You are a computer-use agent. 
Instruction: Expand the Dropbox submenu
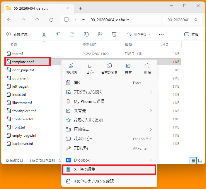[x=151, y=160]
